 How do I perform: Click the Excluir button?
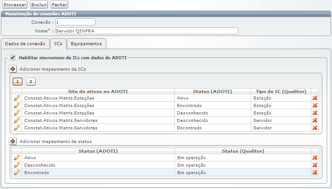39,4
